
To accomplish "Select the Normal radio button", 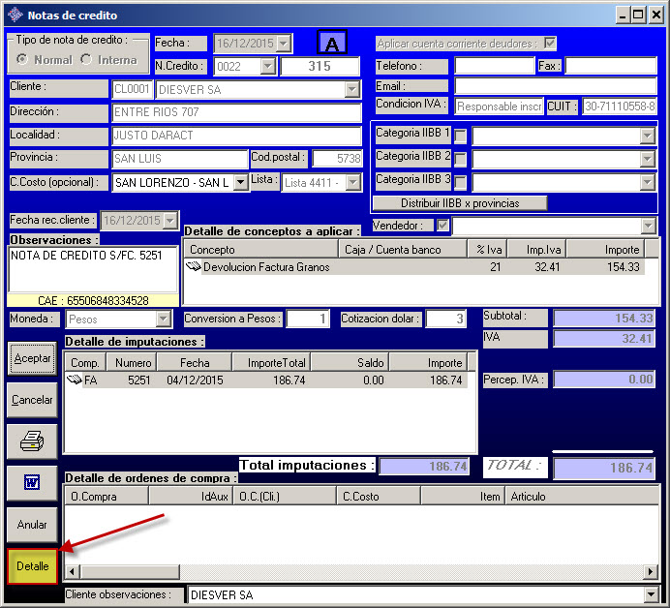I will click(x=22, y=60).
